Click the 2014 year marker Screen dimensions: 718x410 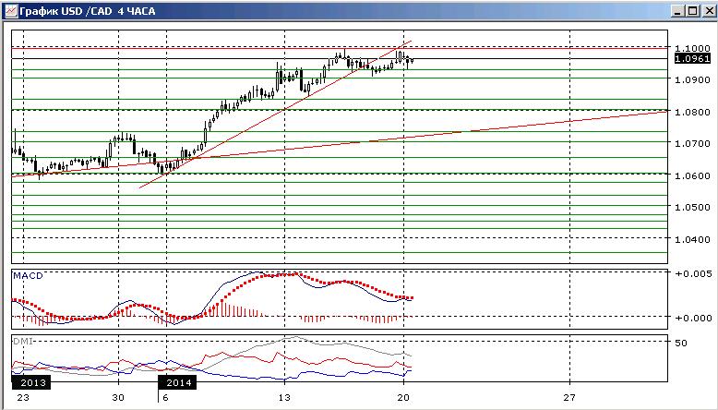(x=177, y=382)
